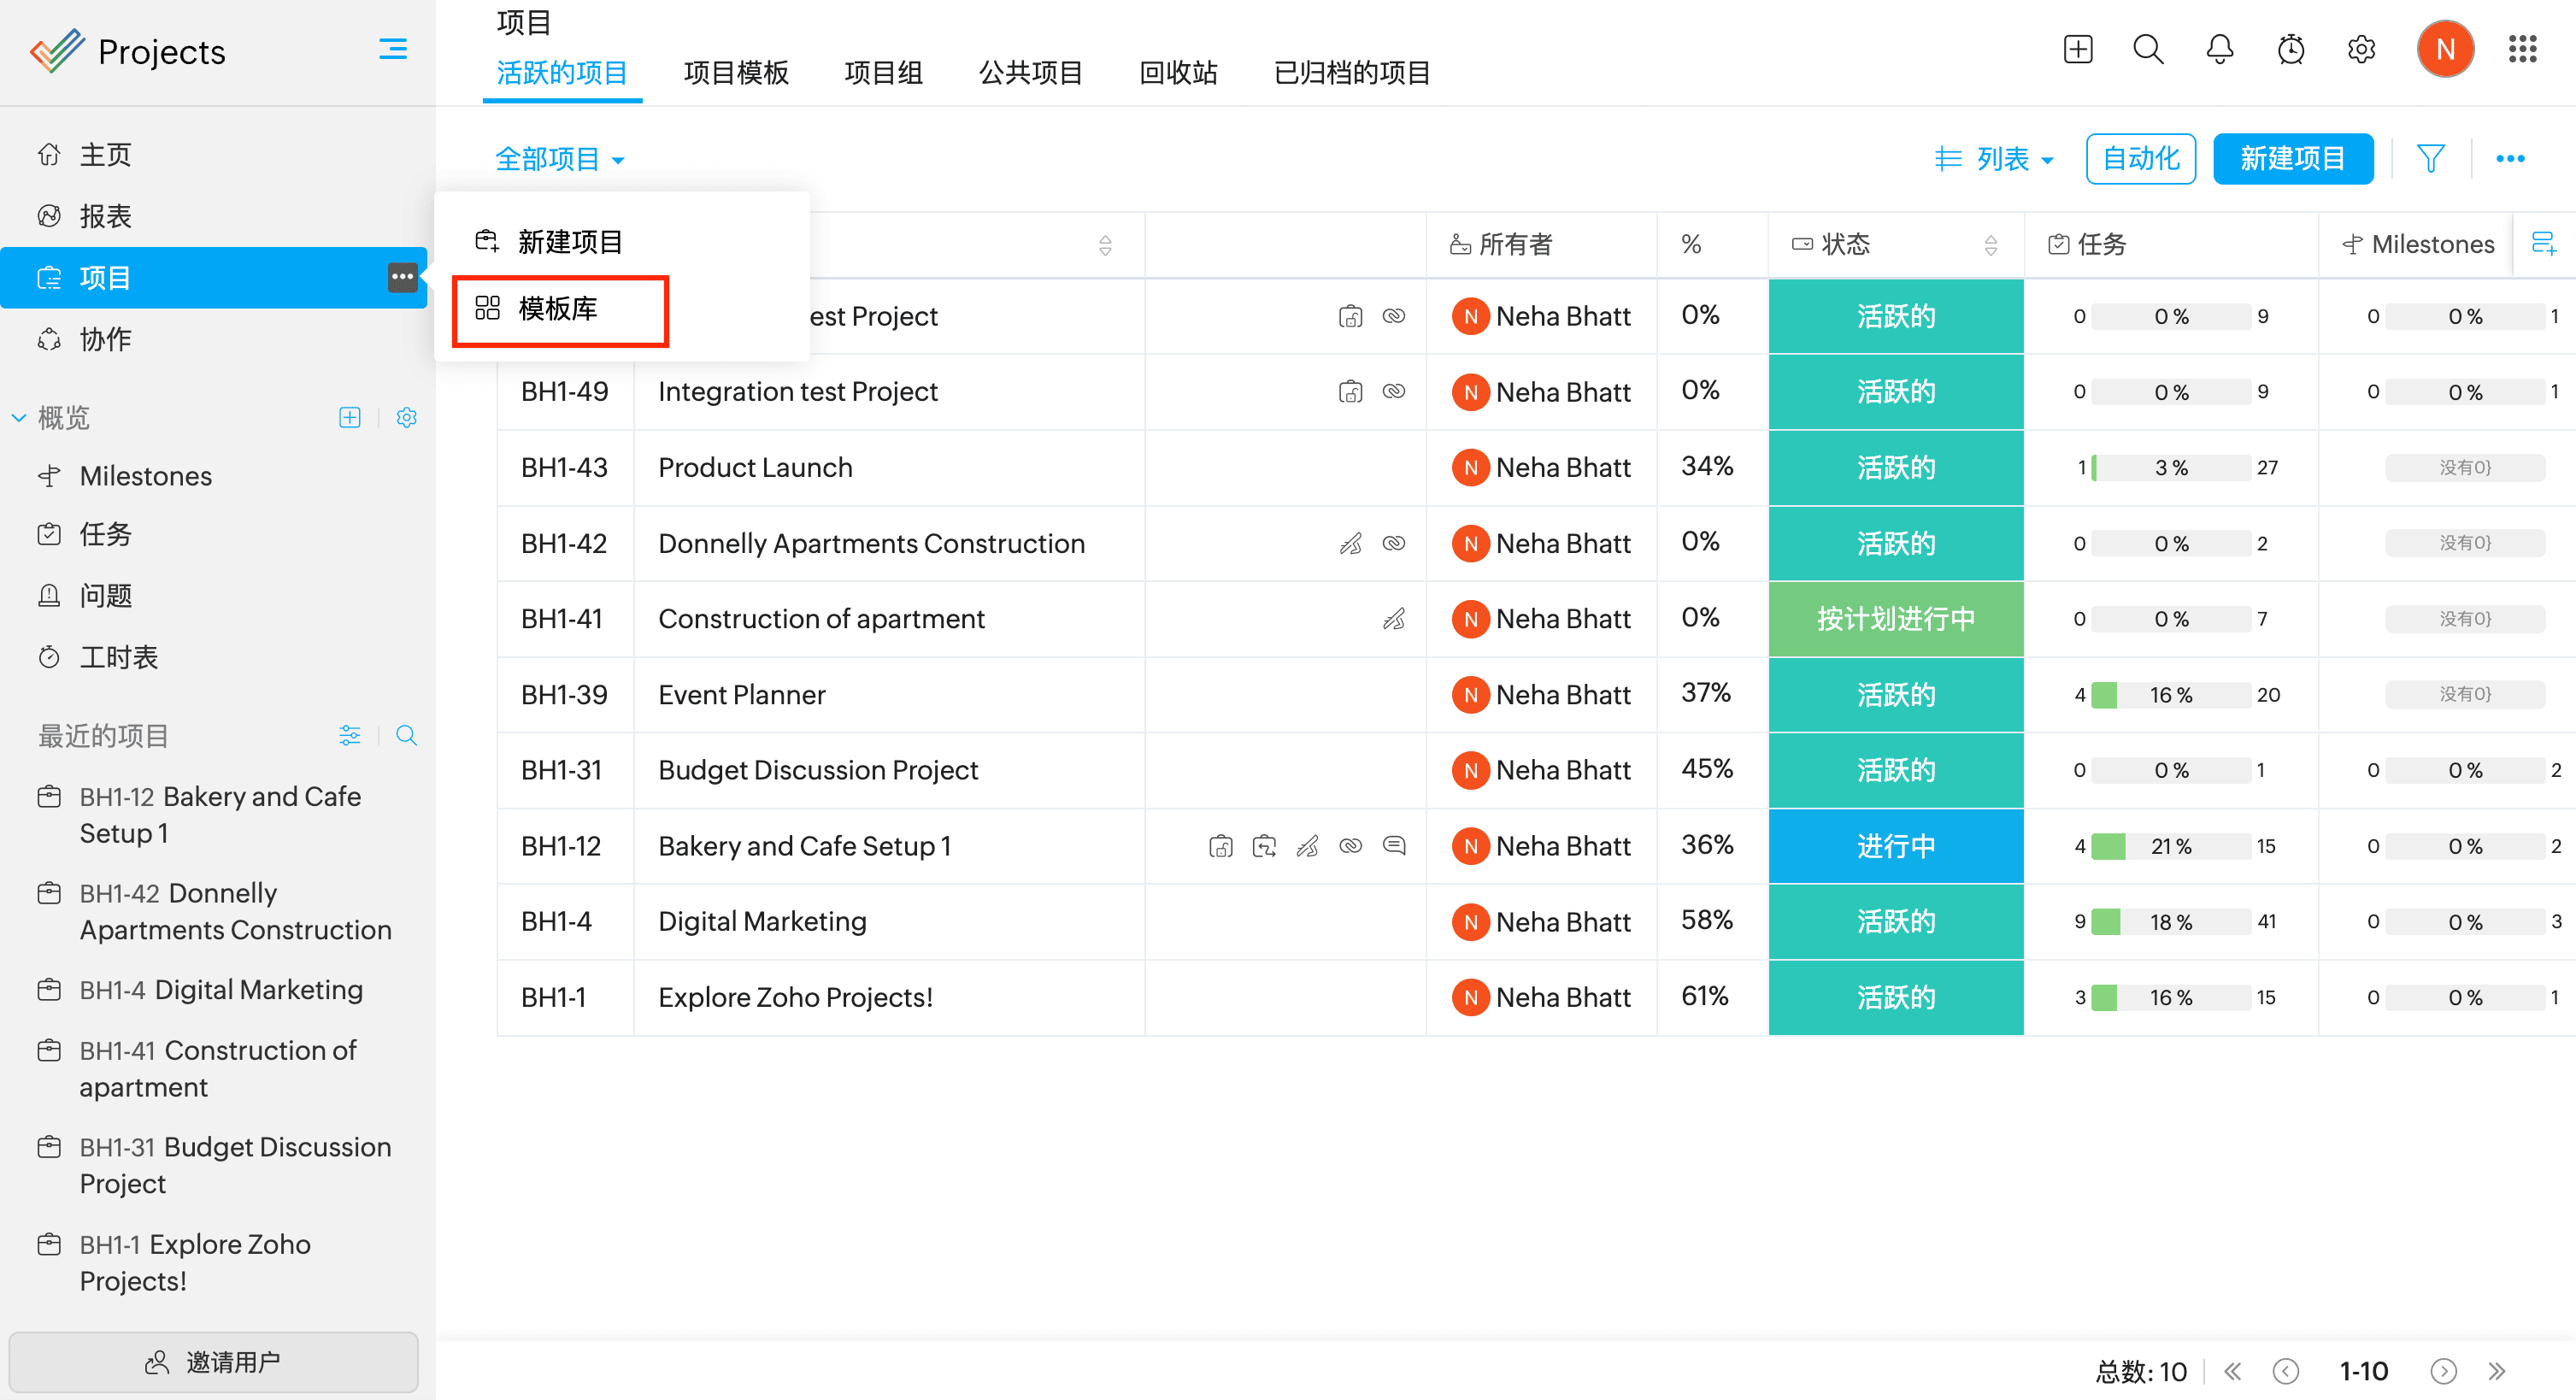The image size is (2576, 1400).
Task: Expand the 全部项目 dropdown
Action: (x=560, y=159)
